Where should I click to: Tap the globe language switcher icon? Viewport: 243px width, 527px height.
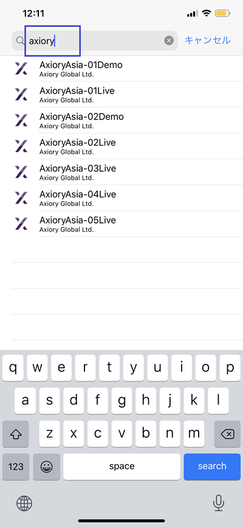tap(24, 503)
